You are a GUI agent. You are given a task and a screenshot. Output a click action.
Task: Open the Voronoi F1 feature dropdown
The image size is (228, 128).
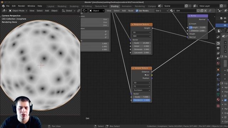(142, 86)
